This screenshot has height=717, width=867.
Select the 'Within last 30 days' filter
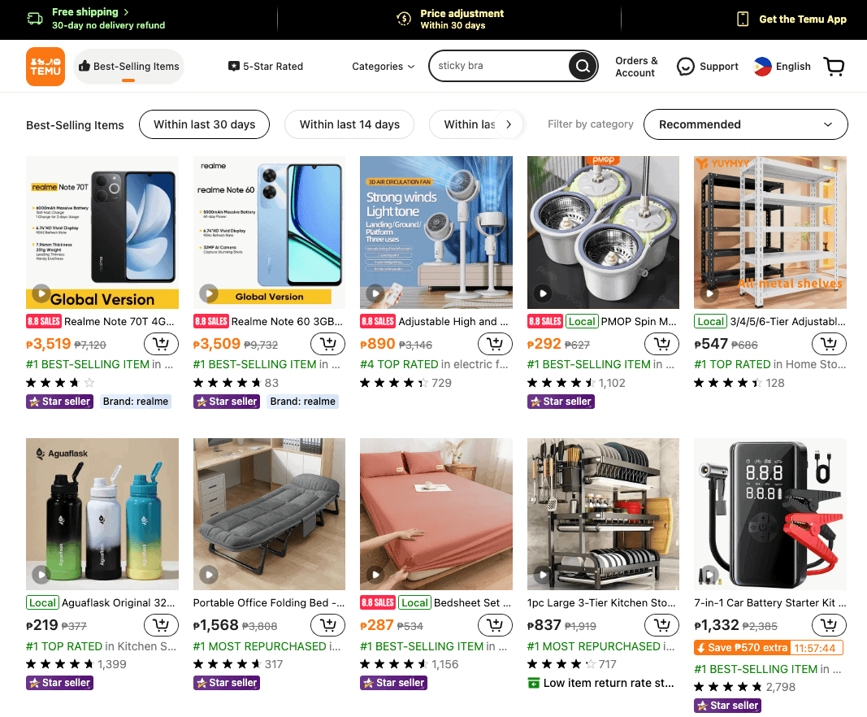tap(204, 124)
